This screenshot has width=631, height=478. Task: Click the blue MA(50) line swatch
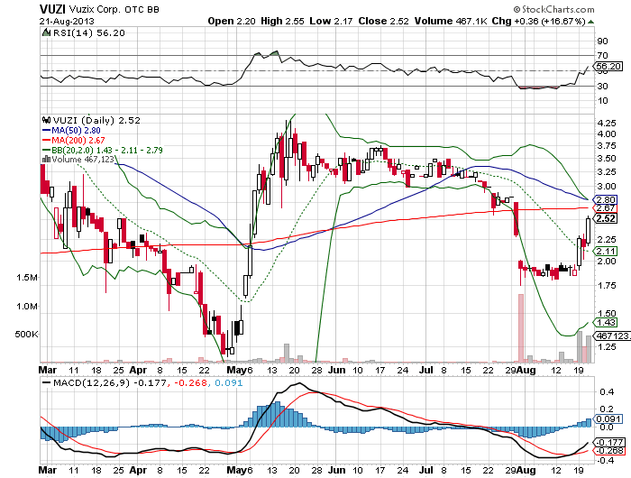[x=46, y=131]
